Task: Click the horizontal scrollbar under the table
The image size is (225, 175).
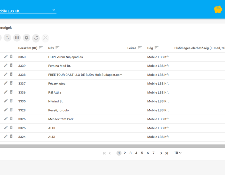Action: 112,146
